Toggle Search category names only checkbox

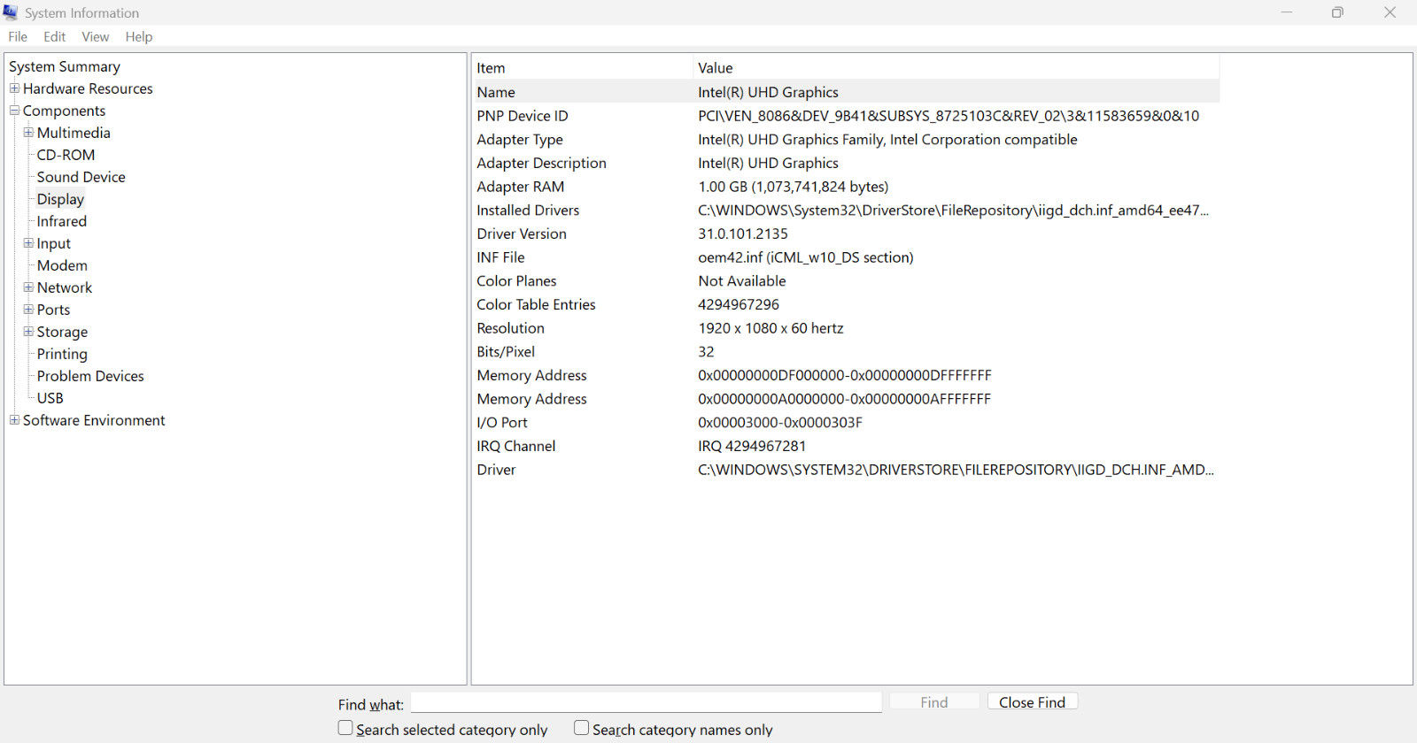pyautogui.click(x=581, y=728)
